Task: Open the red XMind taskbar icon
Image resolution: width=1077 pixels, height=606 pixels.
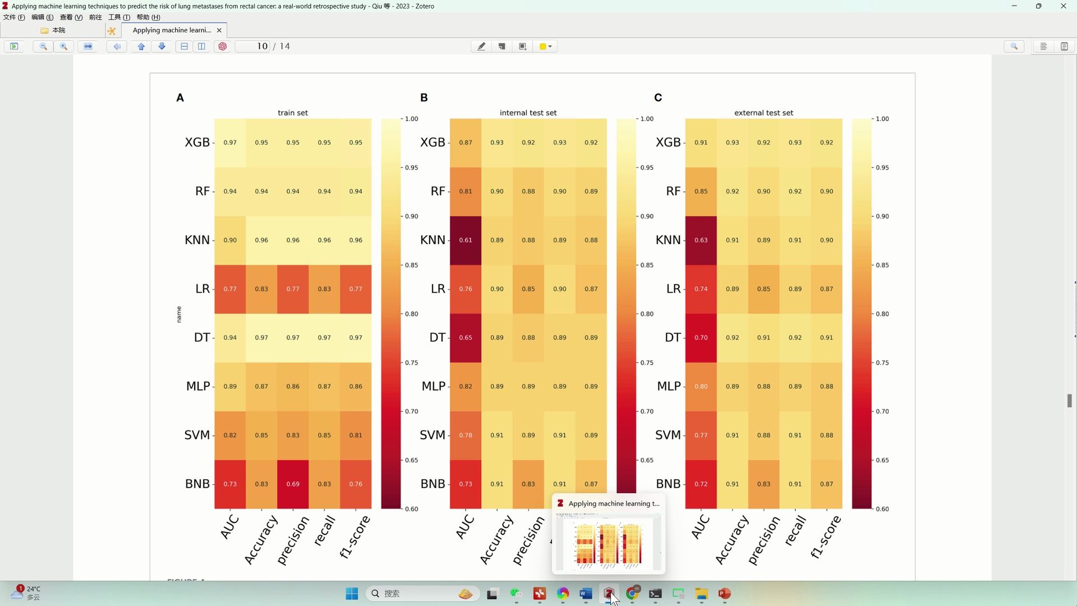Action: 540,594
